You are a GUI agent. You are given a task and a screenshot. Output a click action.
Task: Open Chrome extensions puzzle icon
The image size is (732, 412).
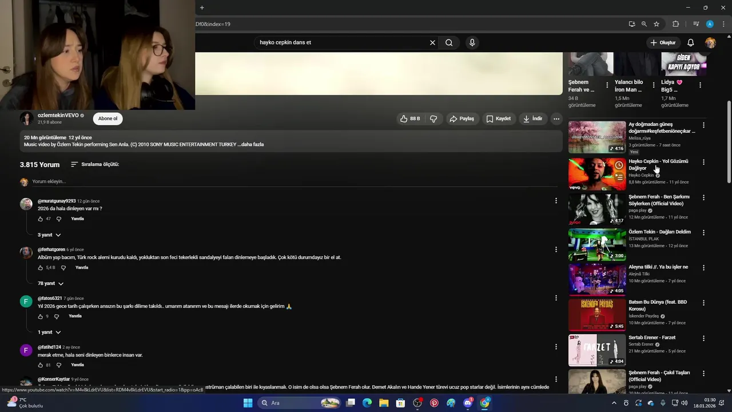[x=675, y=24]
